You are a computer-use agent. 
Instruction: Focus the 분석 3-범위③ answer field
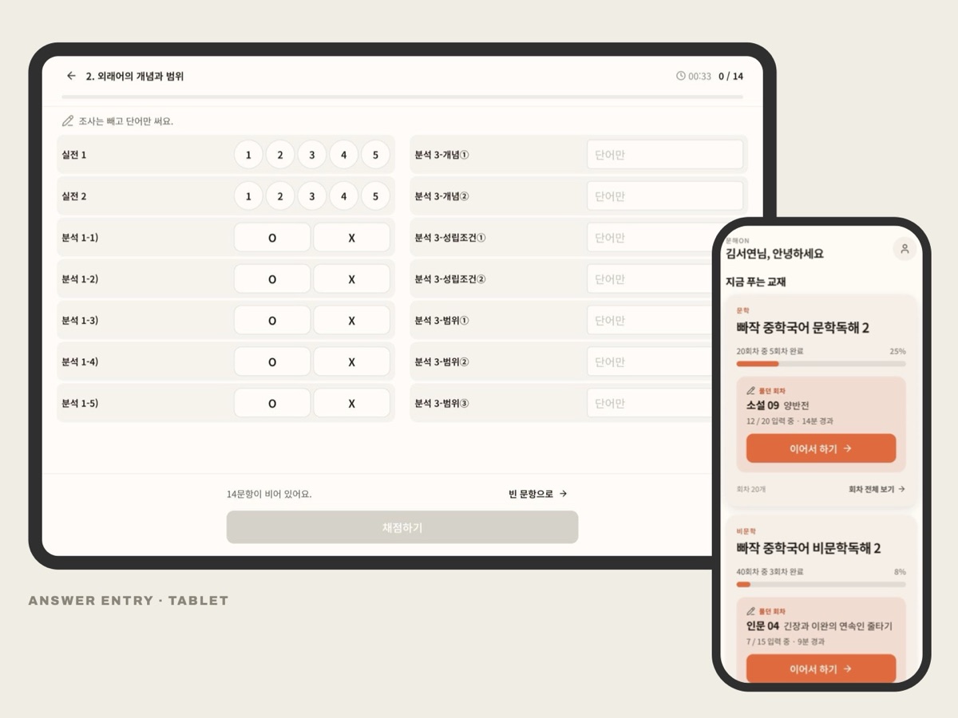pos(650,404)
